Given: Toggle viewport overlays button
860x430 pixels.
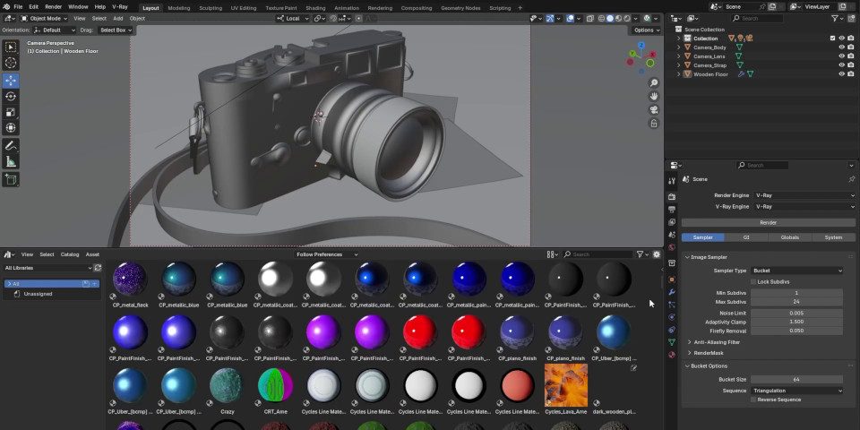Looking at the screenshot, I should coord(570,18).
